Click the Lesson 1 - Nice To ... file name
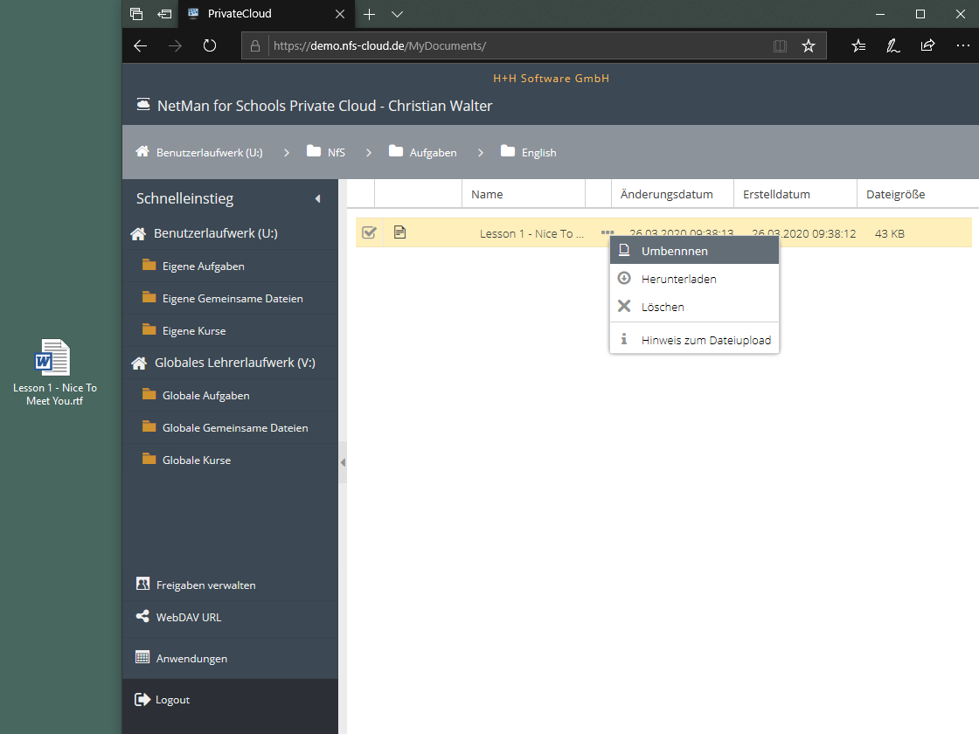 tap(531, 233)
